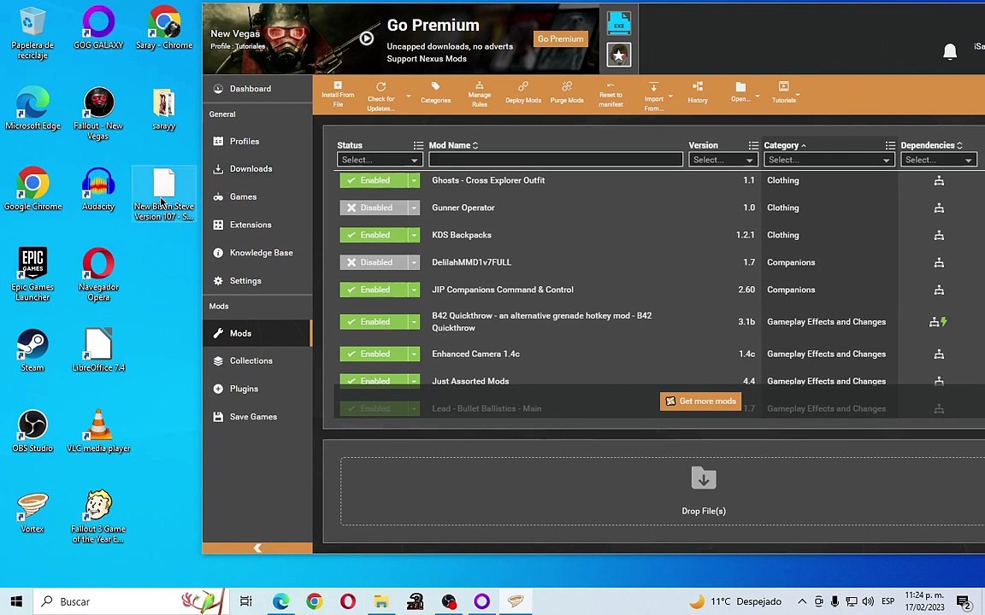Toggle Enabled status for Ghosts - Cross Explorer Outfit
Viewport: 985px width, 615px height.
point(375,180)
